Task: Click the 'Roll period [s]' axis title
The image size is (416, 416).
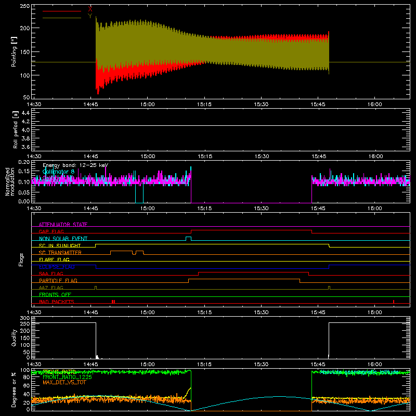Action: click(x=16, y=129)
